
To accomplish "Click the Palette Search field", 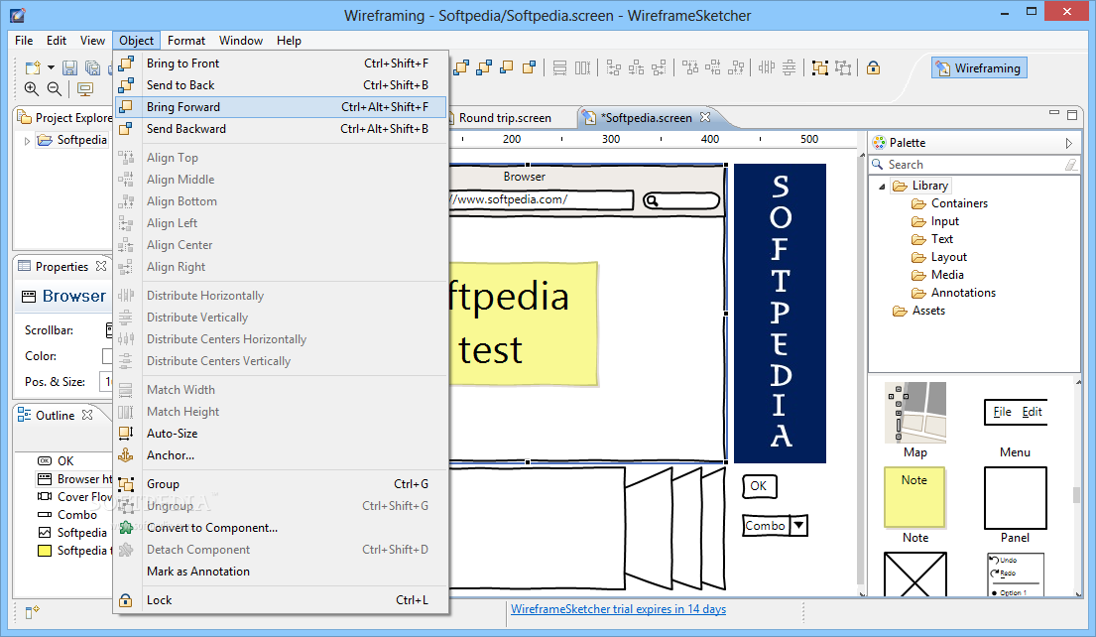I will click(x=974, y=165).
